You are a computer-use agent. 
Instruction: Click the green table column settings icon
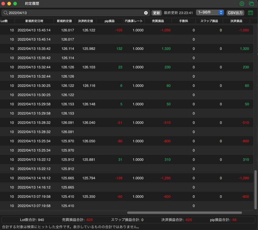tap(250, 13)
